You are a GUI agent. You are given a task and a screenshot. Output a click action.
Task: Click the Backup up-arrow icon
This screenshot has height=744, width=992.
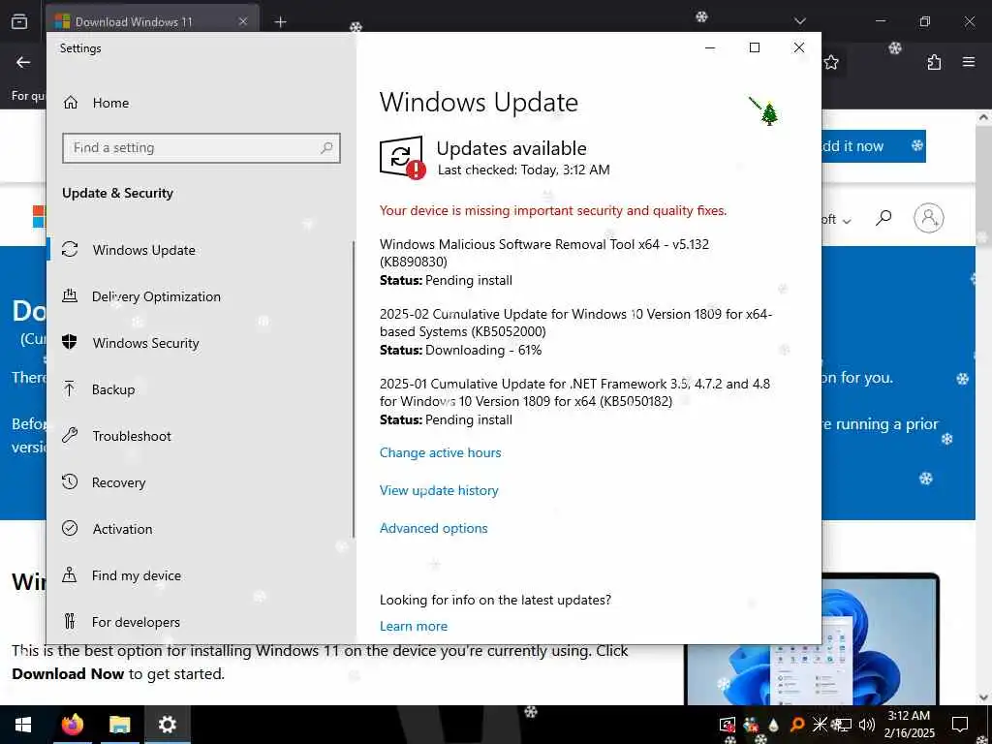pyautogui.click(x=70, y=388)
